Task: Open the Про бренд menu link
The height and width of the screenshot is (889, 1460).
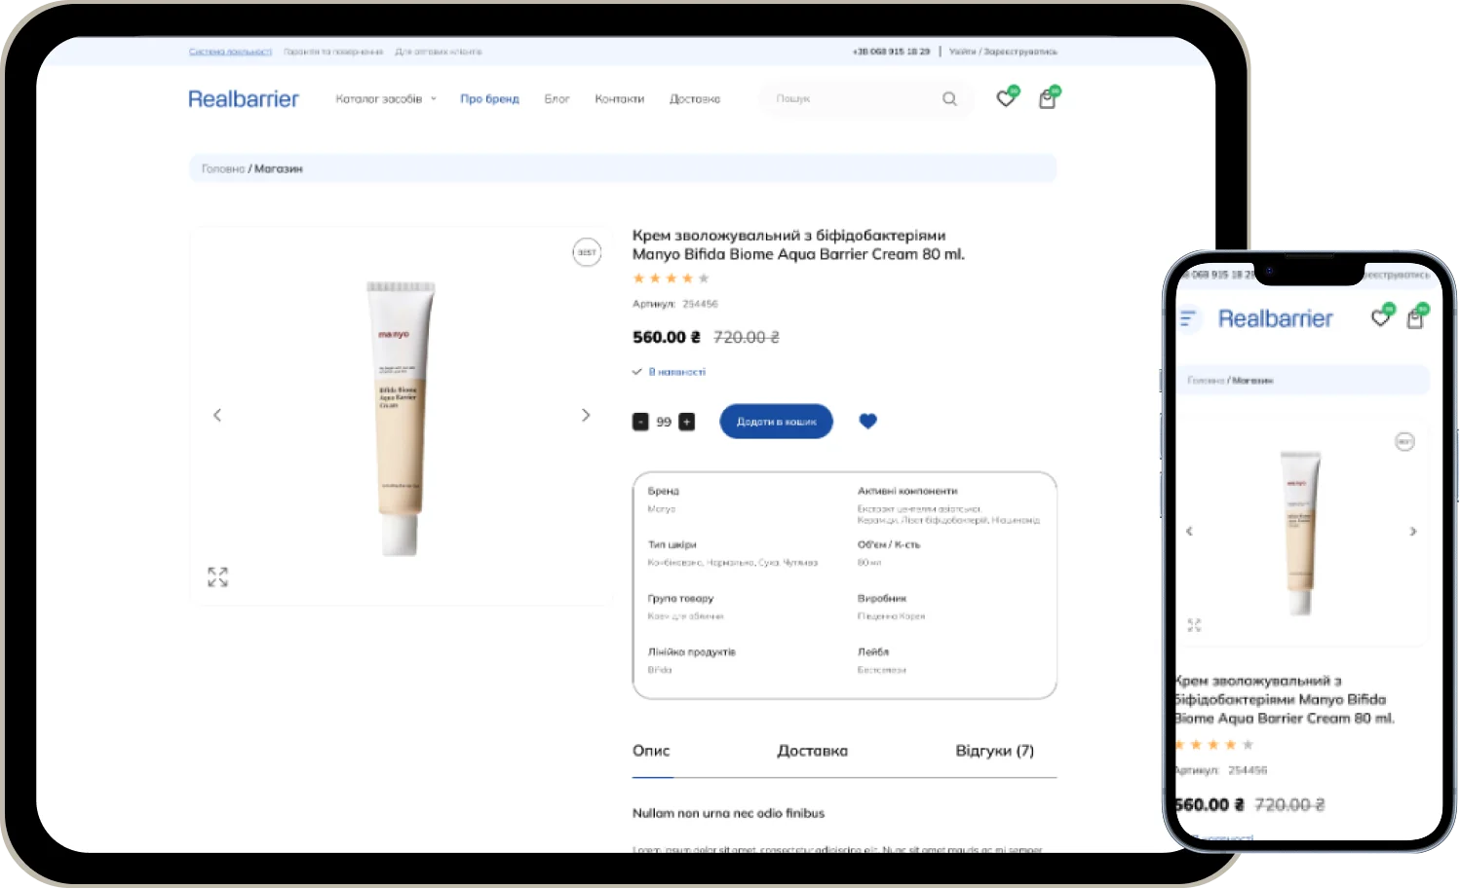Action: tap(489, 99)
